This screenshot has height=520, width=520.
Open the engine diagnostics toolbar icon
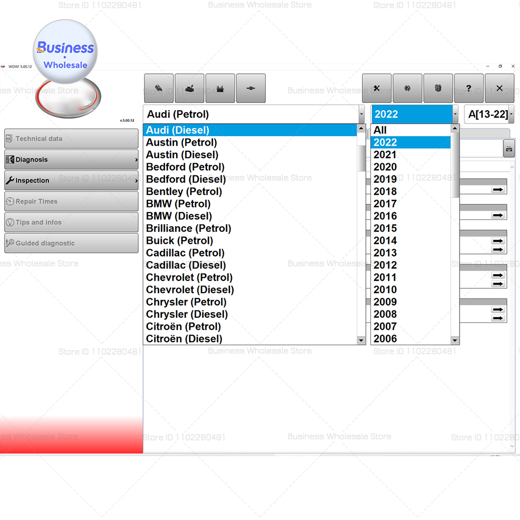[190, 88]
